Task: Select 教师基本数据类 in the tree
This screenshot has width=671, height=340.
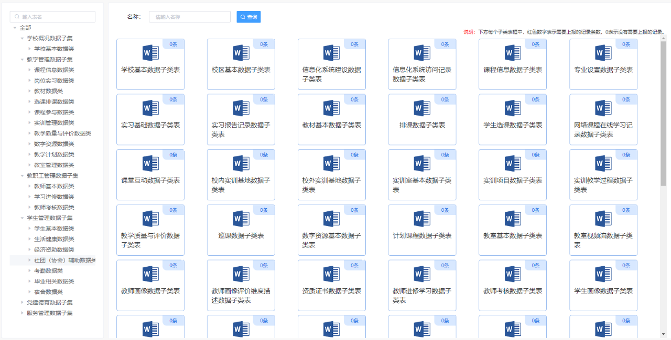Action: click(x=54, y=186)
